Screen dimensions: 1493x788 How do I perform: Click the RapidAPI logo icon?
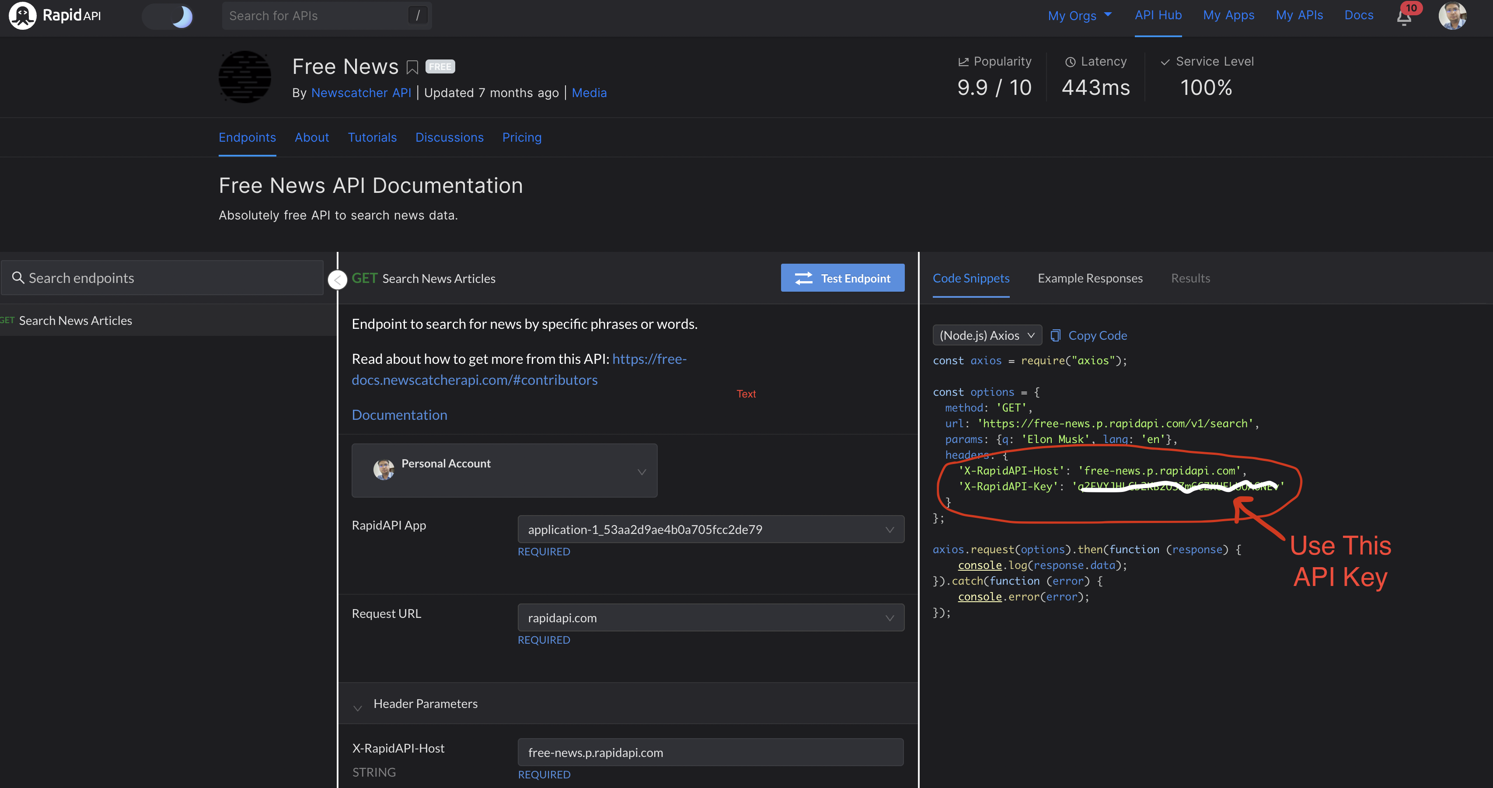pos(22,16)
